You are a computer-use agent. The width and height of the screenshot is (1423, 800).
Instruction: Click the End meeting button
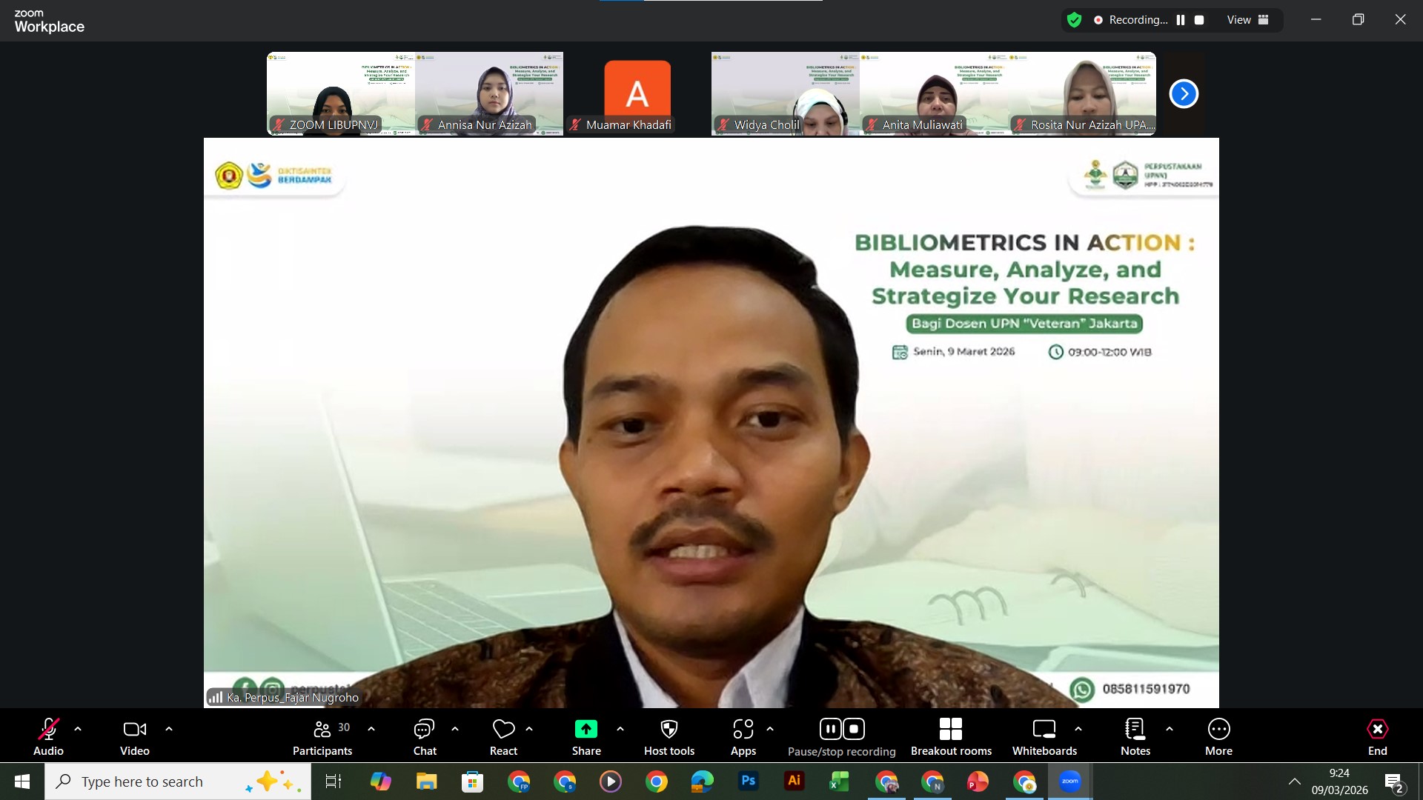[x=1377, y=730]
